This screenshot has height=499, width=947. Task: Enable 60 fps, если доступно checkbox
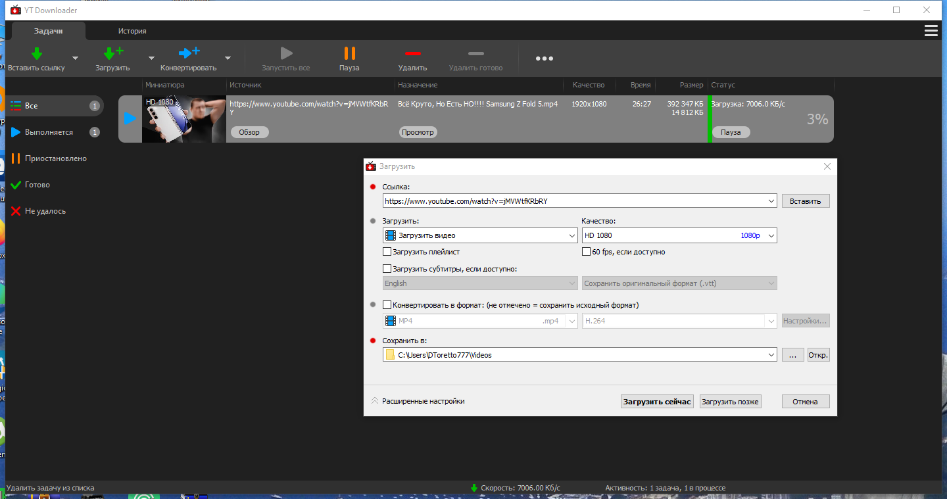(x=587, y=252)
